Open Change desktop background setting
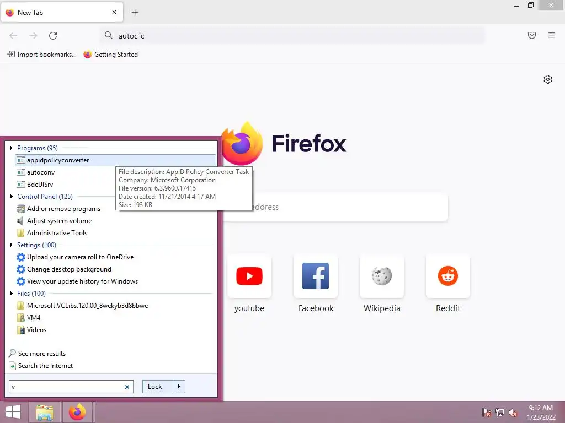 click(x=64, y=269)
